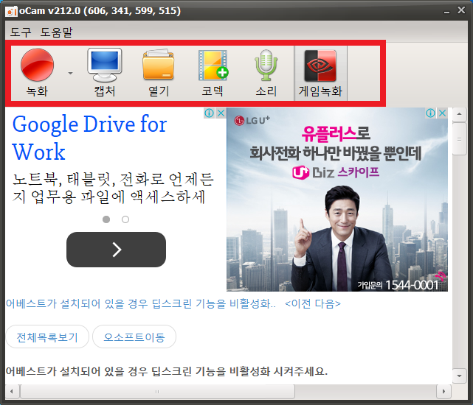Open the LG U+ Biz 스카이프 banner ad

tap(337, 200)
